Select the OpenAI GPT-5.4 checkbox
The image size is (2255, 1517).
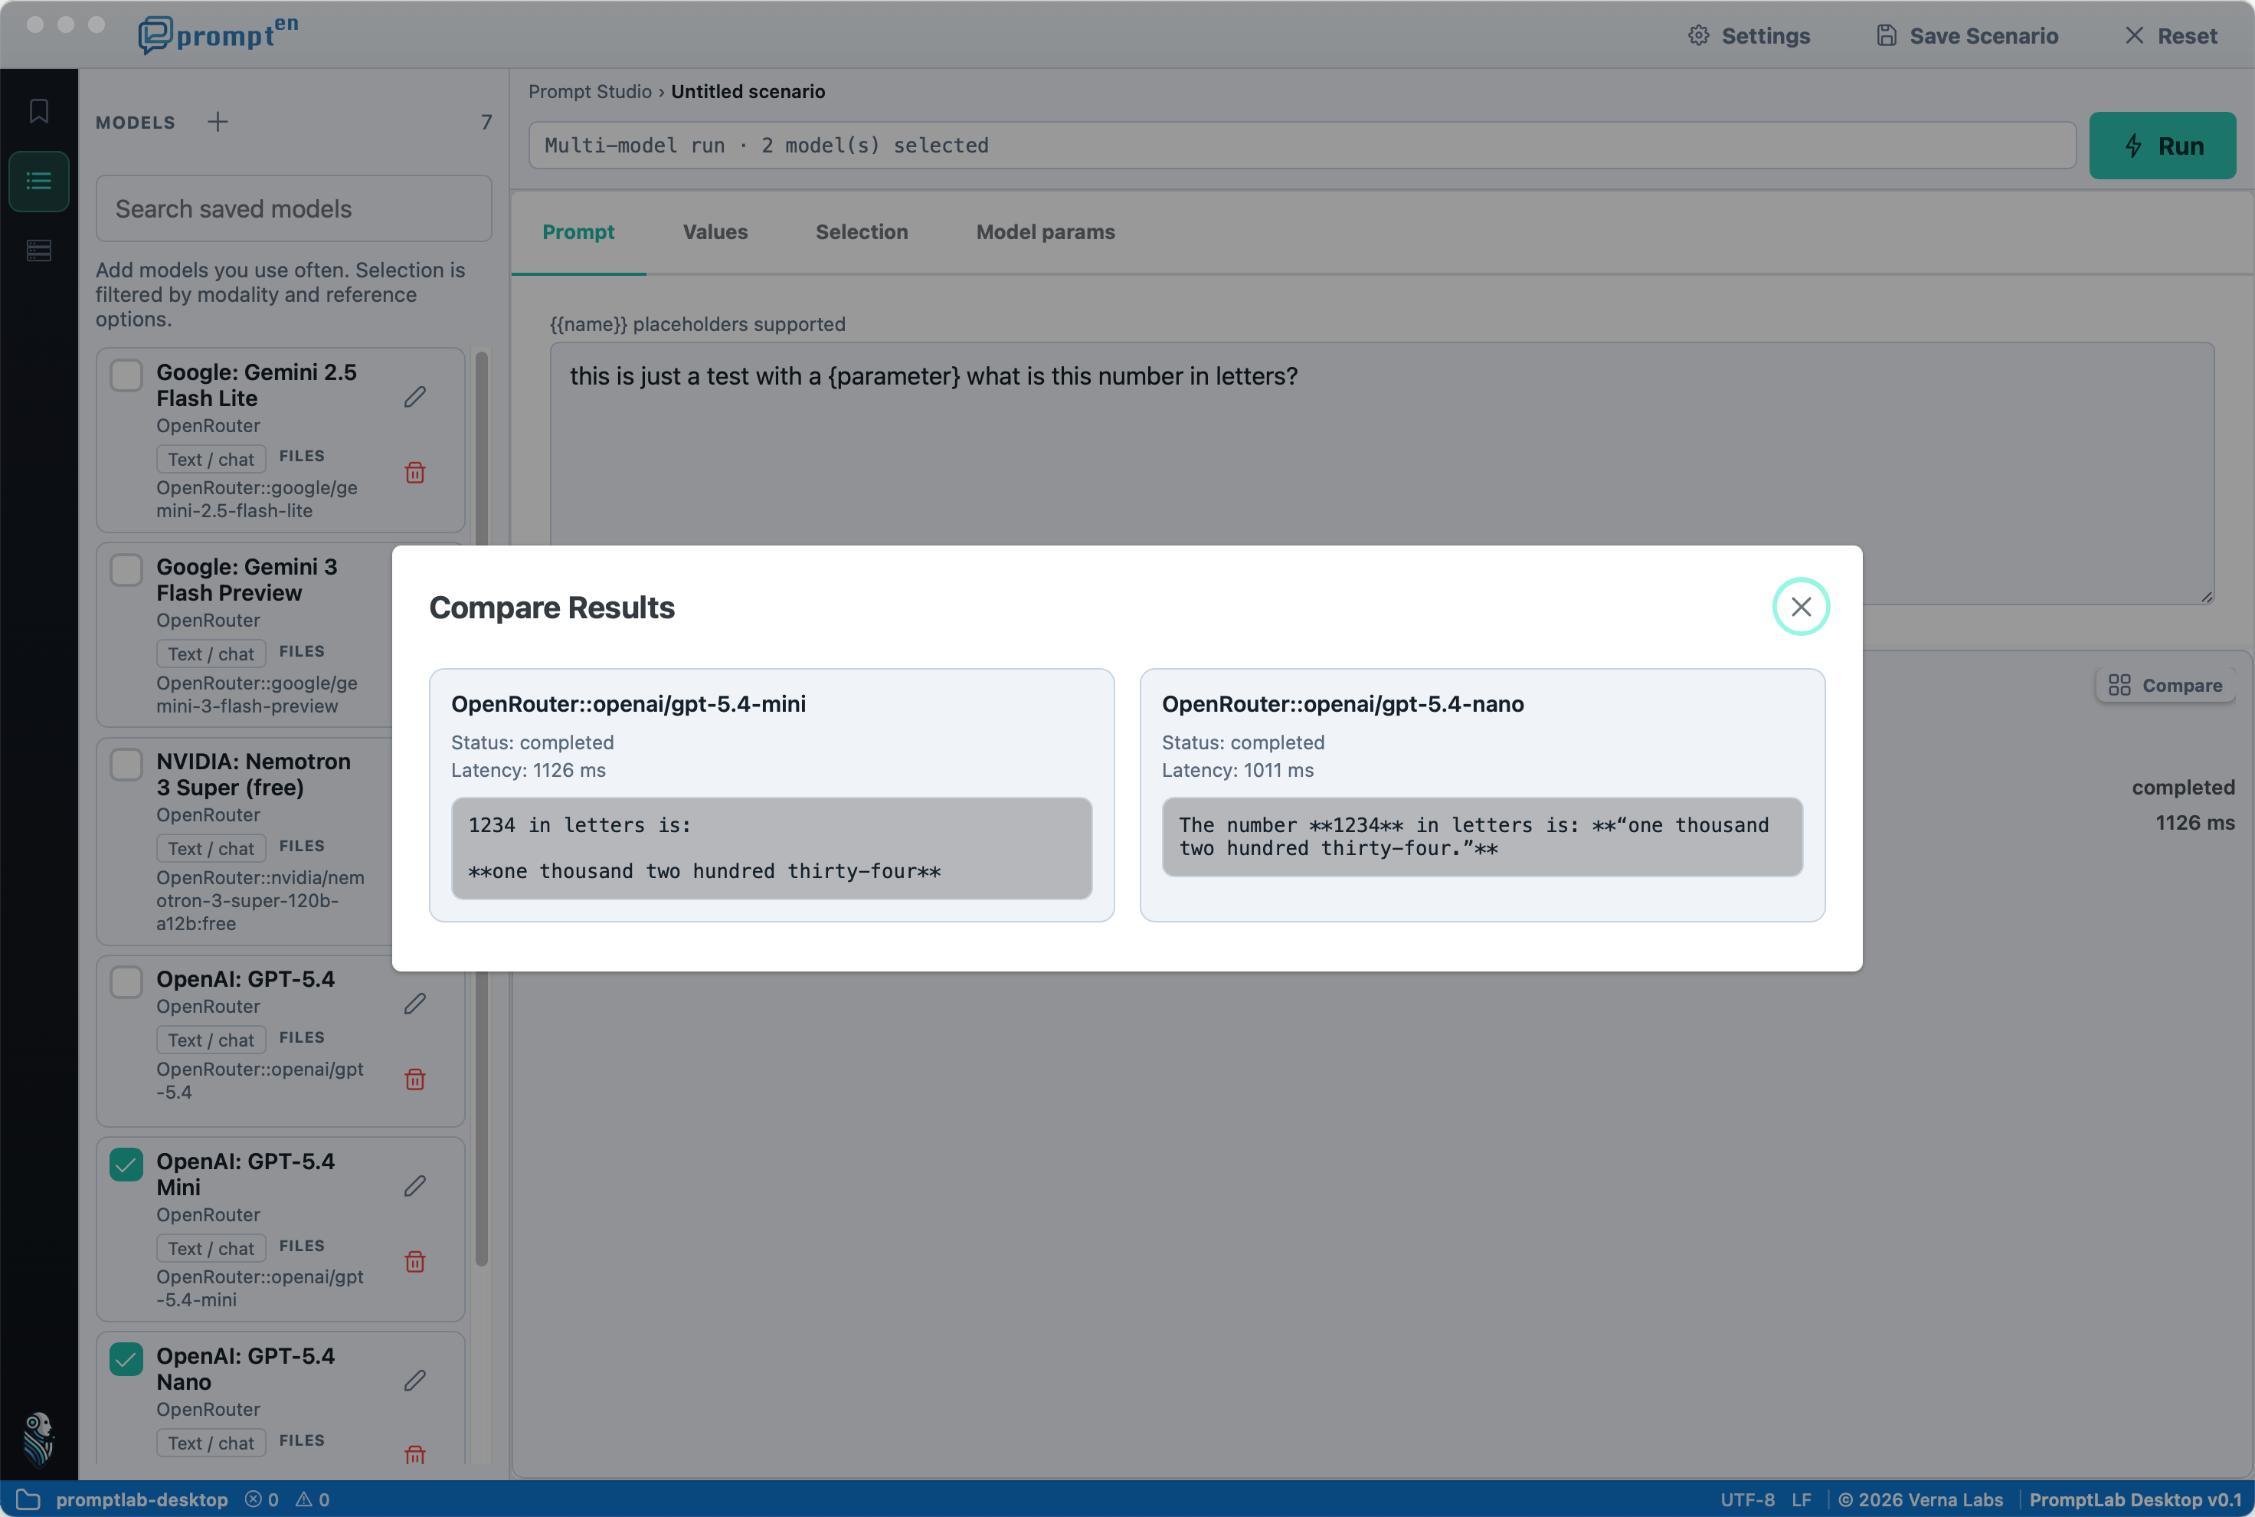pos(126,982)
